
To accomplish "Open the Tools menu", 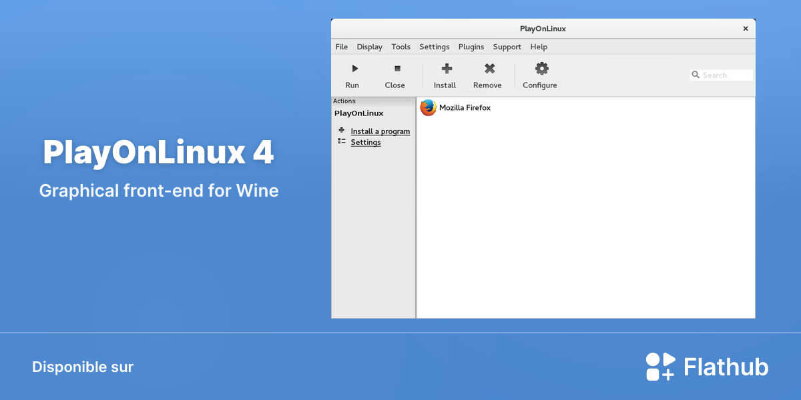I will 401,47.
